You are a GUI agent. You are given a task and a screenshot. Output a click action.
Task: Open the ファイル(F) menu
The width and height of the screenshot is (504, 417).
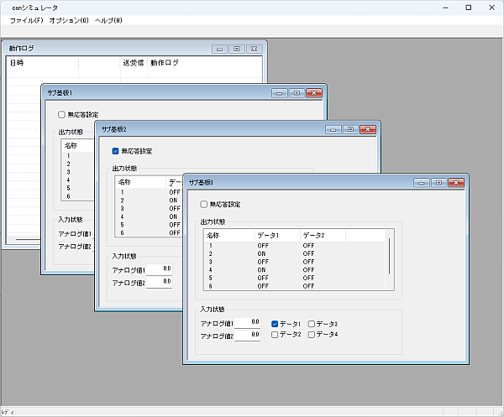(26, 20)
